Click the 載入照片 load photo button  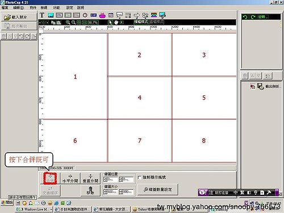(x=19, y=17)
